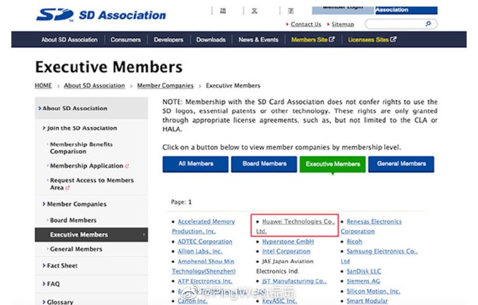Open the Fact Sheet sidebar item
Viewport: 478px width, 305px height.
(62, 266)
